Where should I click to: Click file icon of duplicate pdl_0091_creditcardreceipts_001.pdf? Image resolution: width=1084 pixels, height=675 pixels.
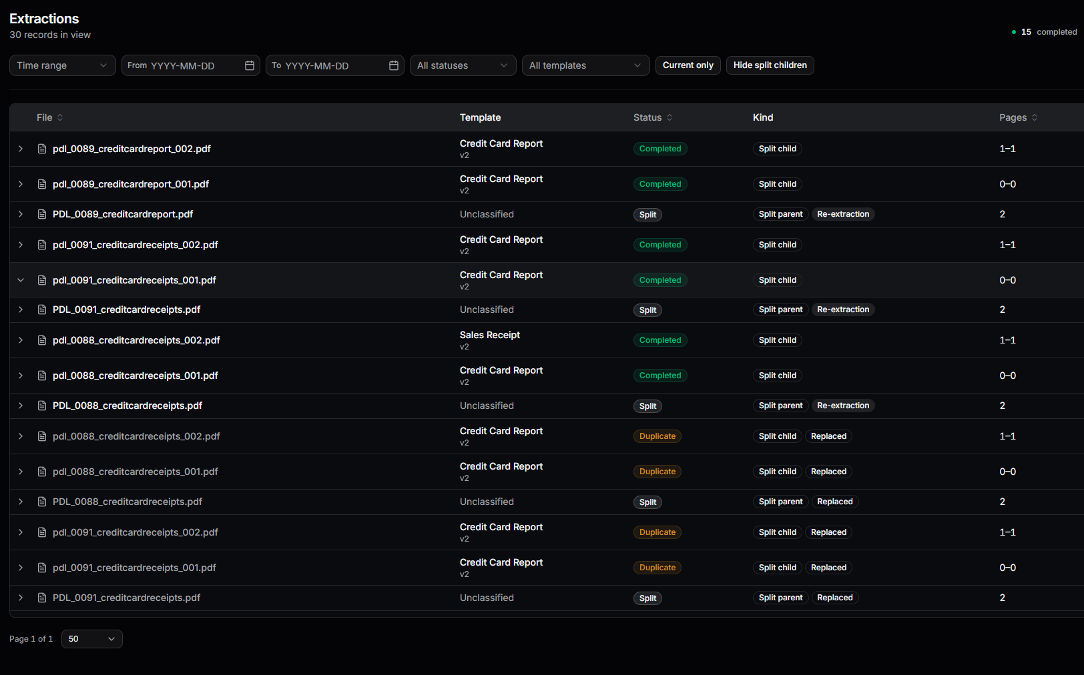pos(42,568)
